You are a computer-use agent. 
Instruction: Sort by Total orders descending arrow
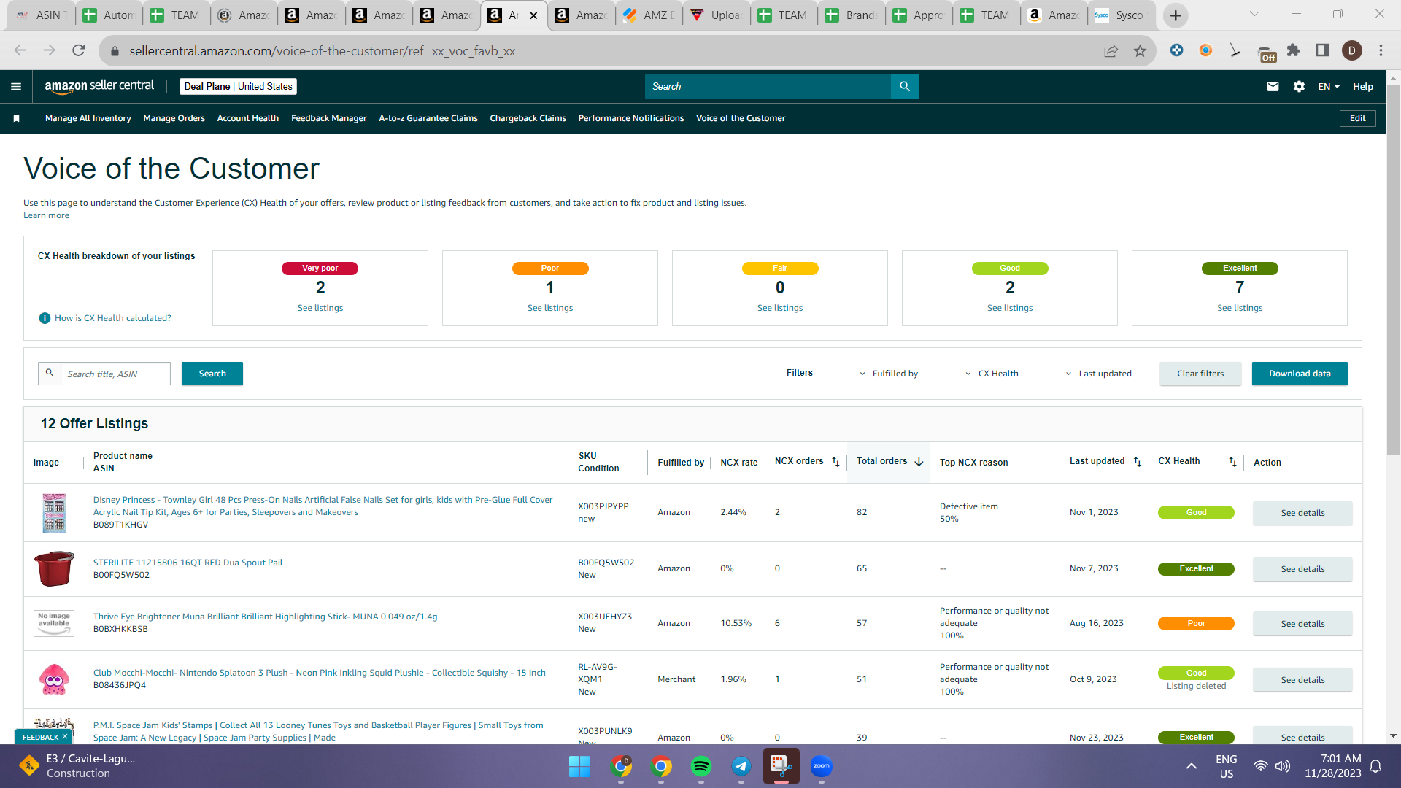[919, 462]
